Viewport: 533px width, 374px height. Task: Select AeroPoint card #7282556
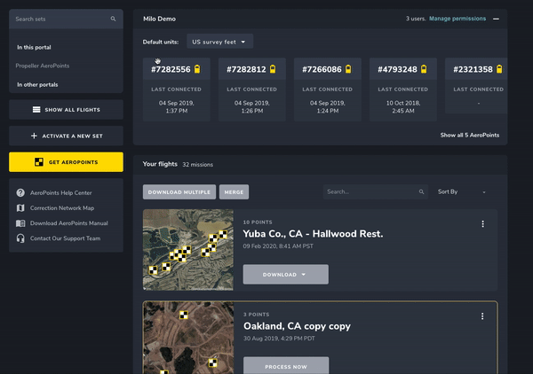177,90
